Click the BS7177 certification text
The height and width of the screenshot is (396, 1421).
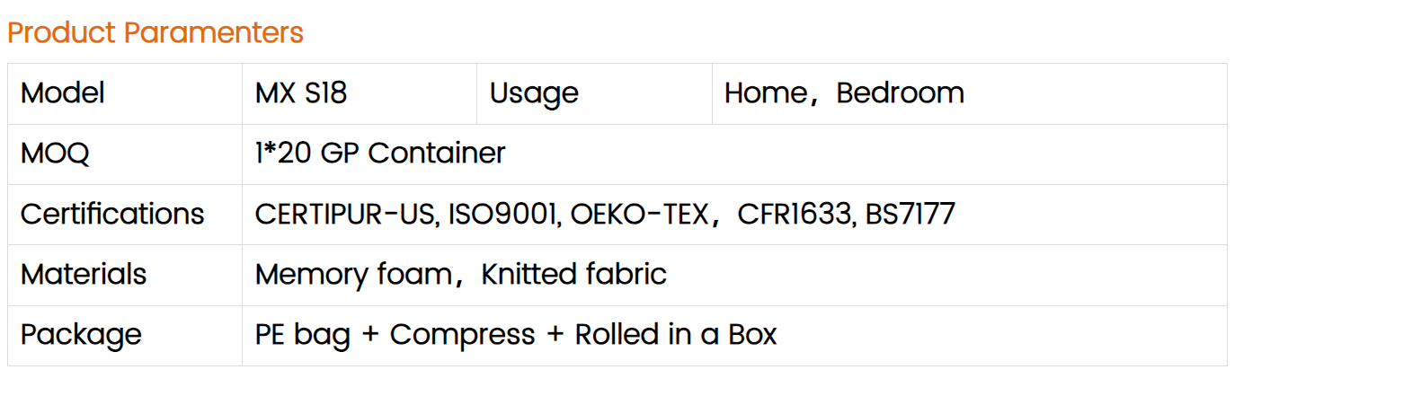pos(910,214)
